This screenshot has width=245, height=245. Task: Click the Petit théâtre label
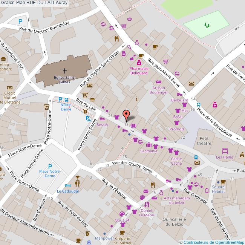click(x=204, y=141)
